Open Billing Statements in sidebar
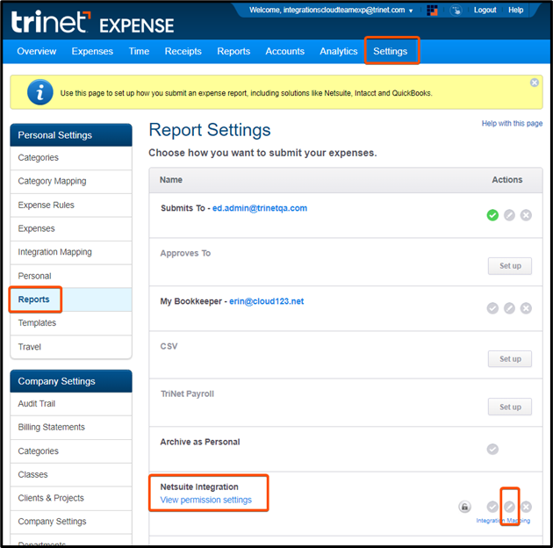The height and width of the screenshot is (548, 553). click(x=71, y=428)
